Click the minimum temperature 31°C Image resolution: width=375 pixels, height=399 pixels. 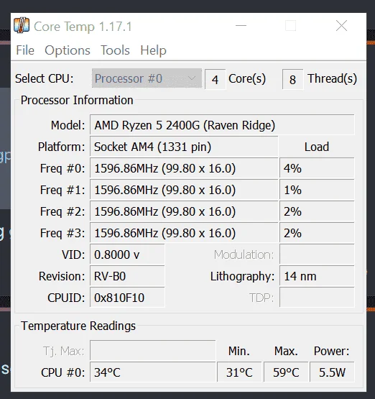pos(239,372)
